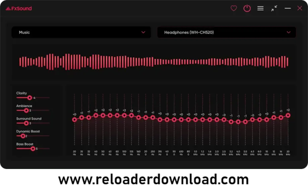Click the Ambience label text
The height and width of the screenshot is (187, 308).
[24, 106]
